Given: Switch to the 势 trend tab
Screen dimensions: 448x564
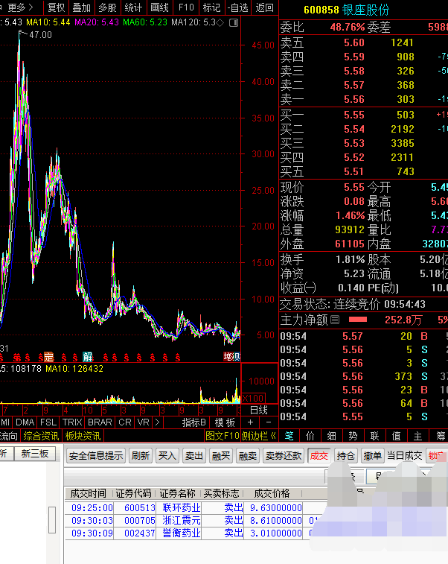Looking at the screenshot, I should (353, 437).
